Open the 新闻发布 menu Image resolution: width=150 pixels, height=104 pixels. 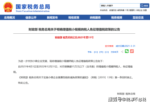point(52,17)
